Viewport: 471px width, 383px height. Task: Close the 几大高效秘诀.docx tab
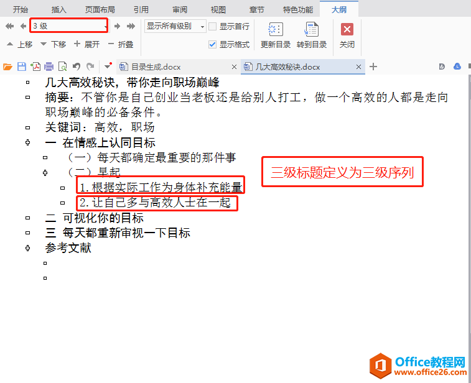358,67
